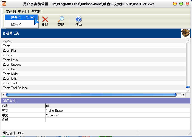Select the ZigZag entry
The width and height of the screenshot is (192, 137).
pyautogui.click(x=94, y=41)
